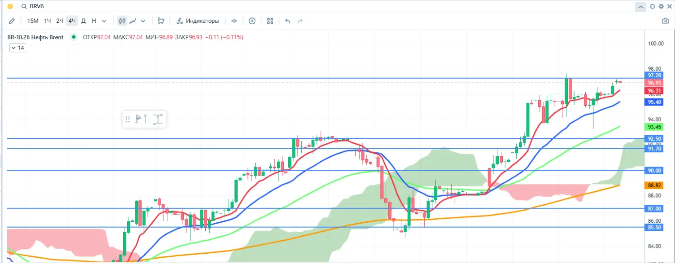Select the price range measure tool
675x263 pixels.
pyautogui.click(x=158, y=119)
